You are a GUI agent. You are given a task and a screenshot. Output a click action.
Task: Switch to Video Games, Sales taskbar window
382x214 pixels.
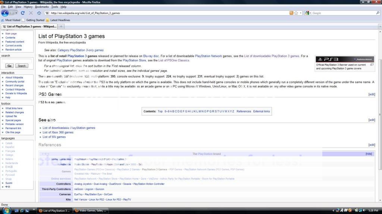91,211
